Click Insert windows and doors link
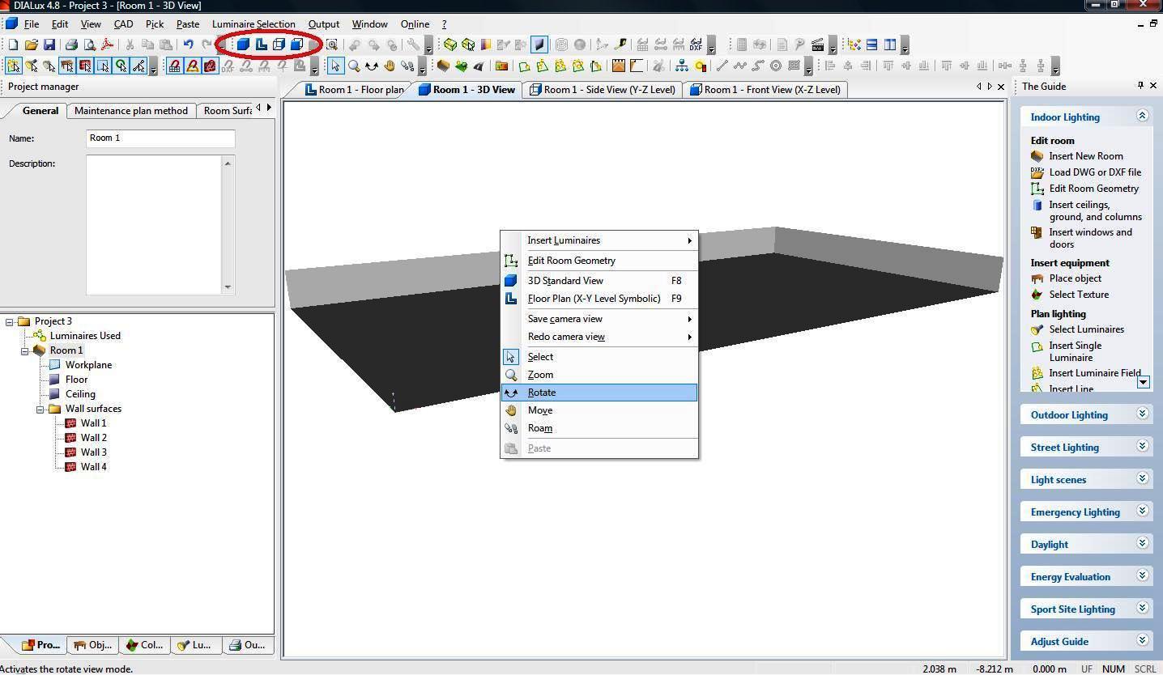 click(1090, 238)
